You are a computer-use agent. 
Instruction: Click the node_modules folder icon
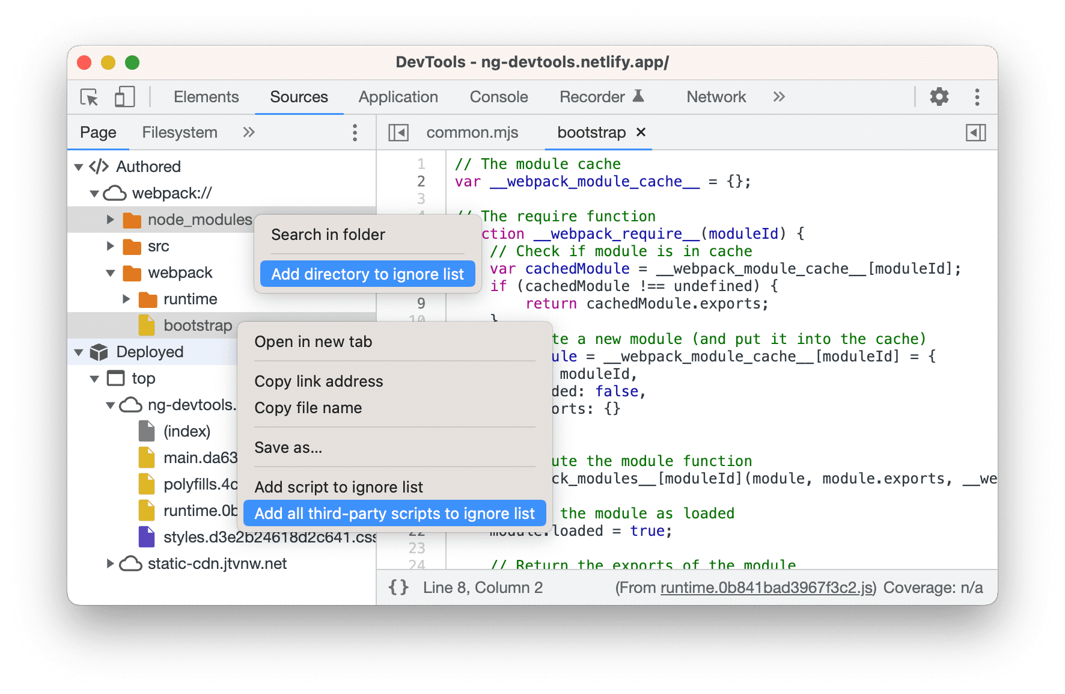point(130,220)
